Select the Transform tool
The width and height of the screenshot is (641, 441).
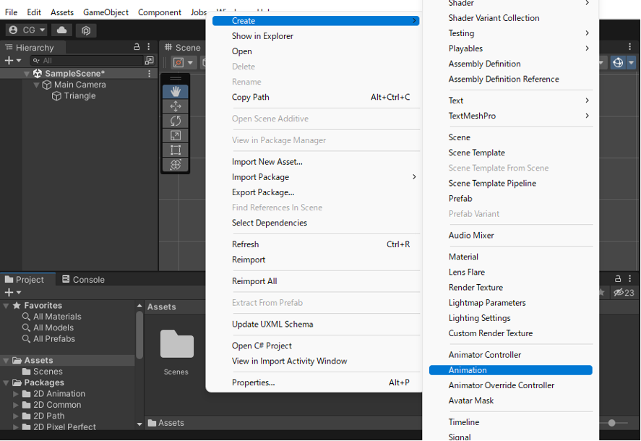[x=176, y=164]
